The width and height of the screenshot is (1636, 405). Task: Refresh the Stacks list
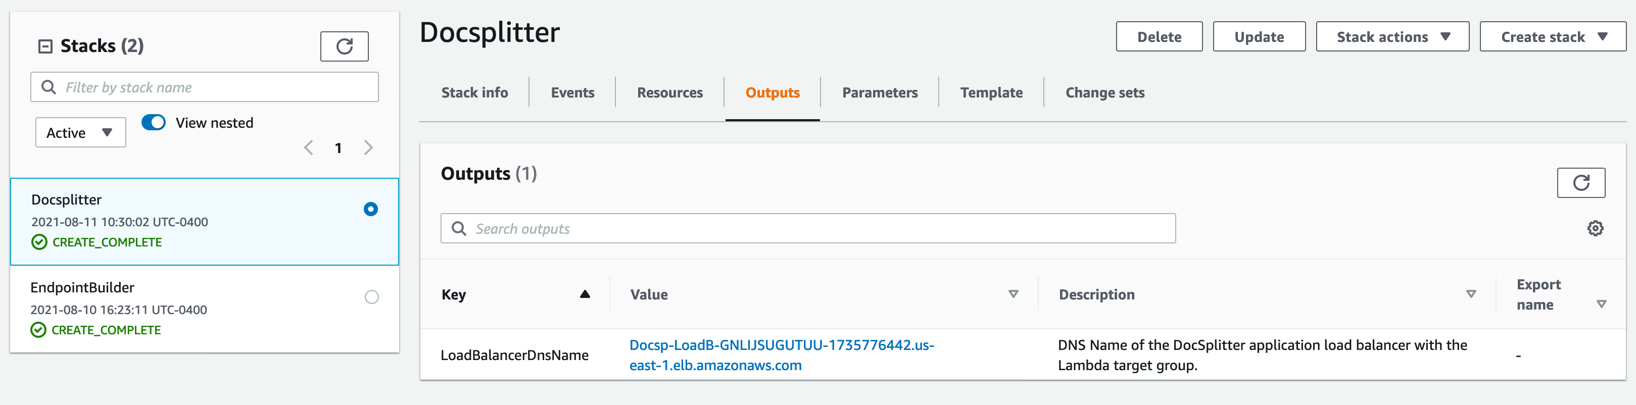click(x=344, y=46)
